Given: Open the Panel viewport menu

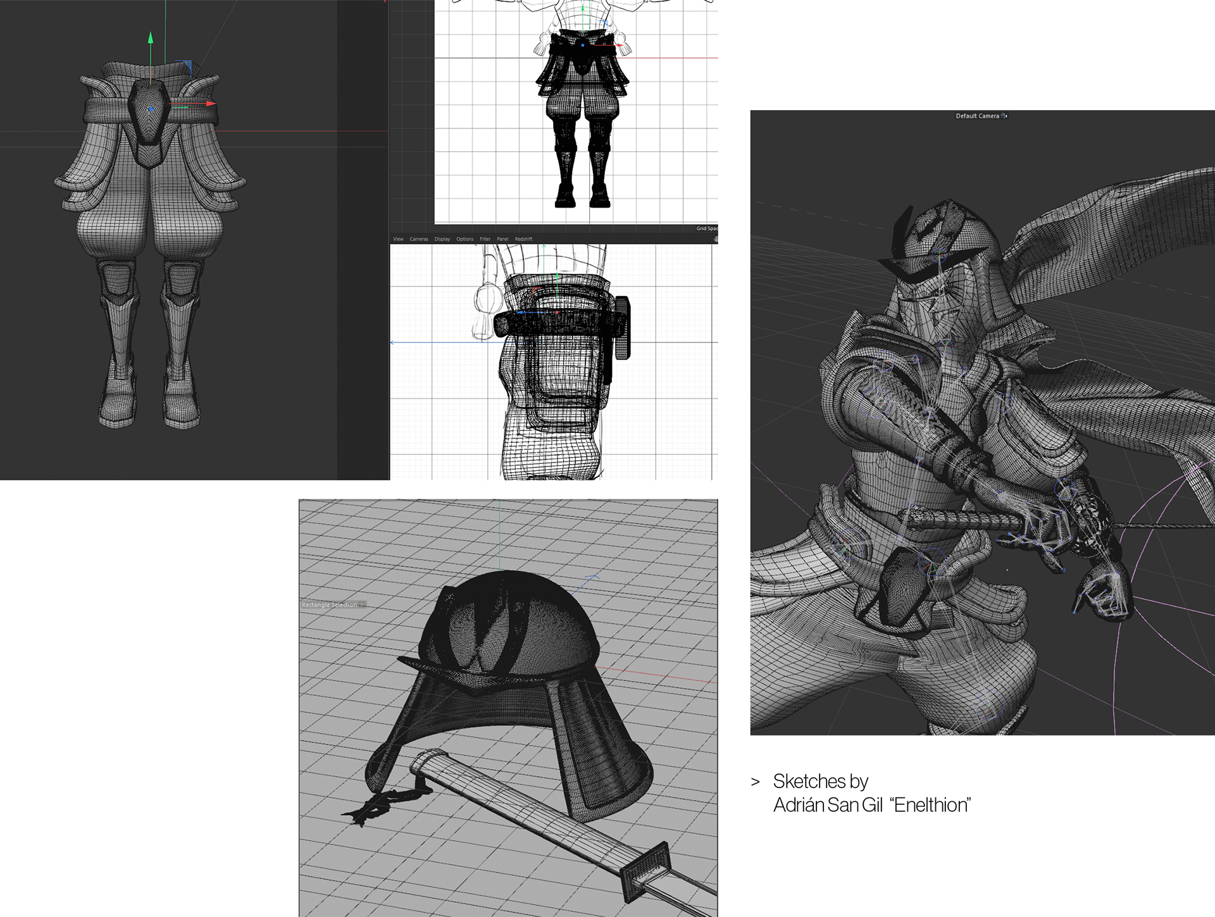Looking at the screenshot, I should pyautogui.click(x=502, y=239).
